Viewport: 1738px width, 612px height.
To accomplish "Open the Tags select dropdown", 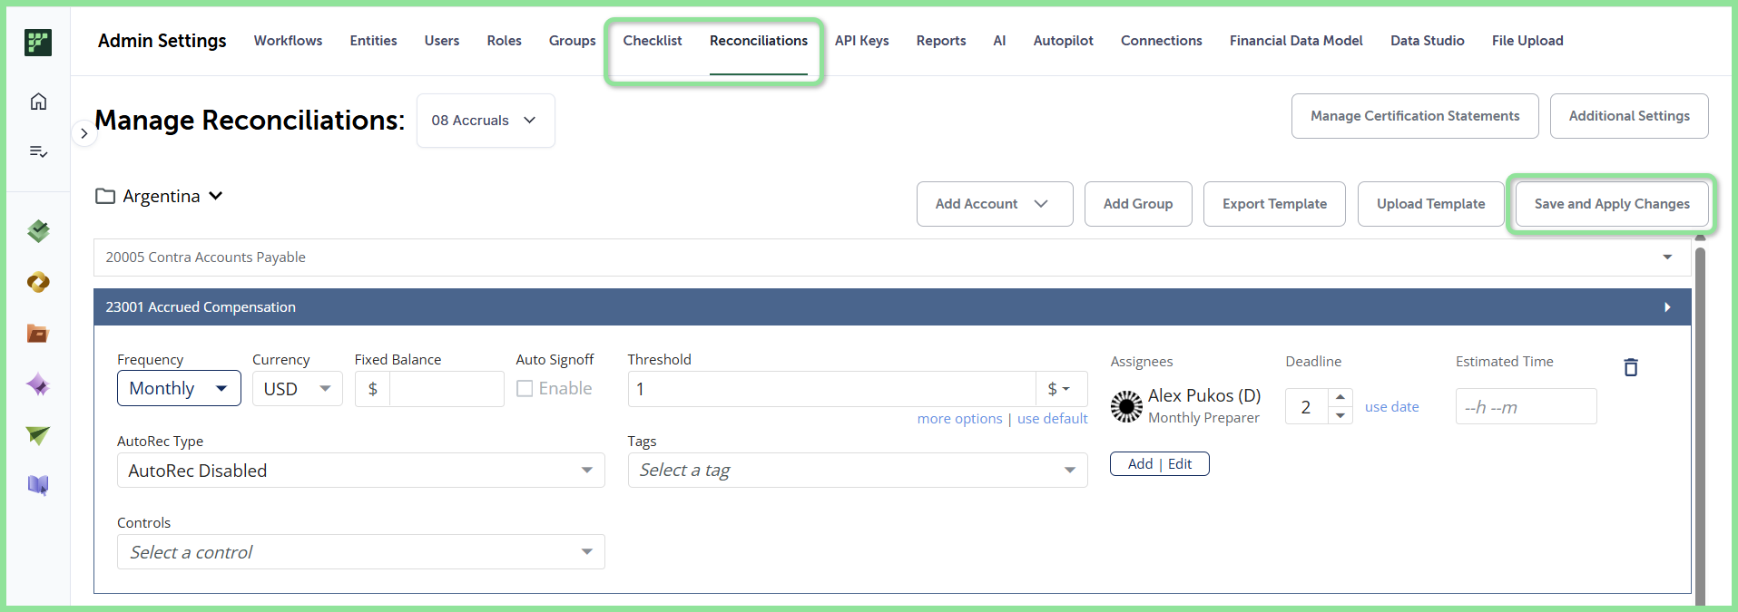I will [x=857, y=470].
